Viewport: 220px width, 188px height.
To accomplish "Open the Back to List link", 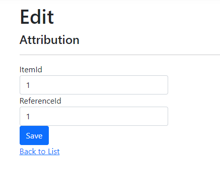I will click(x=40, y=152).
